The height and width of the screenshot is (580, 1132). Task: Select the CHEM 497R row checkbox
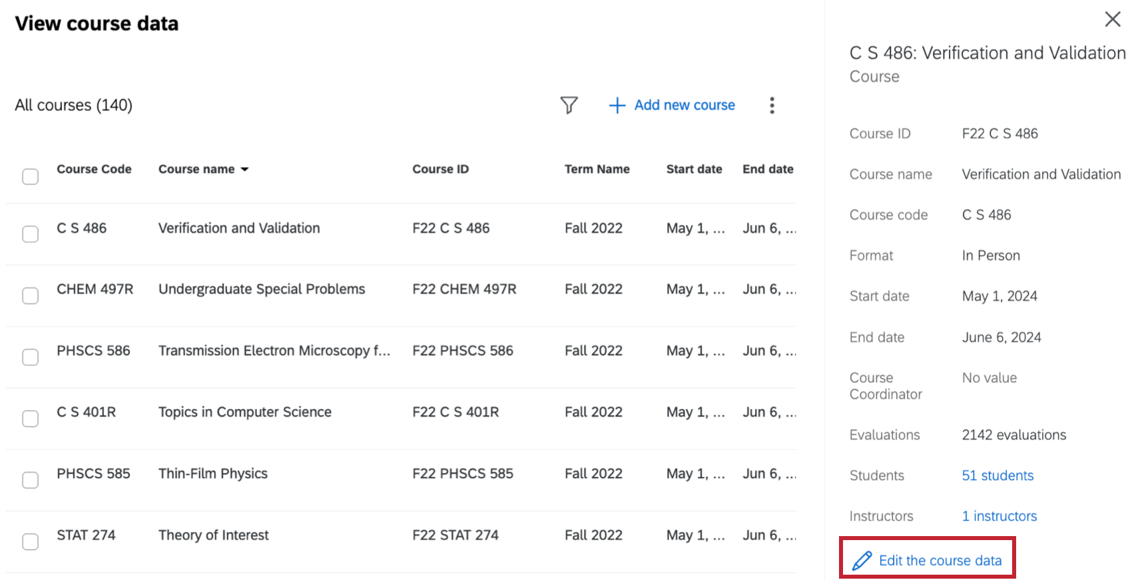click(x=31, y=295)
